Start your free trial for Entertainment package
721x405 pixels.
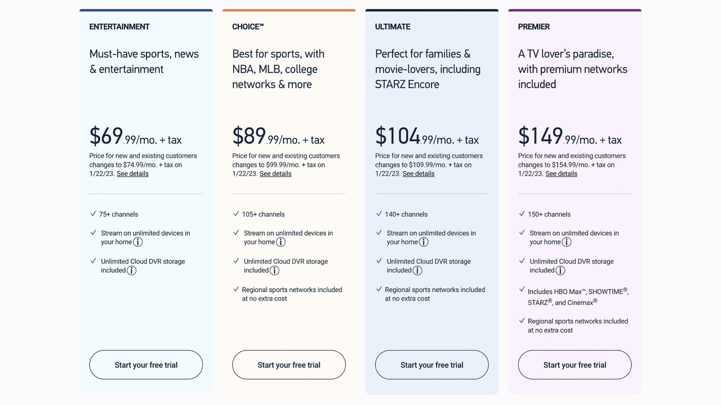click(x=146, y=365)
